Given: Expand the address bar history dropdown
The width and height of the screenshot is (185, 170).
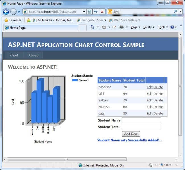Looking at the screenshot, I should pyautogui.click(x=84, y=12).
